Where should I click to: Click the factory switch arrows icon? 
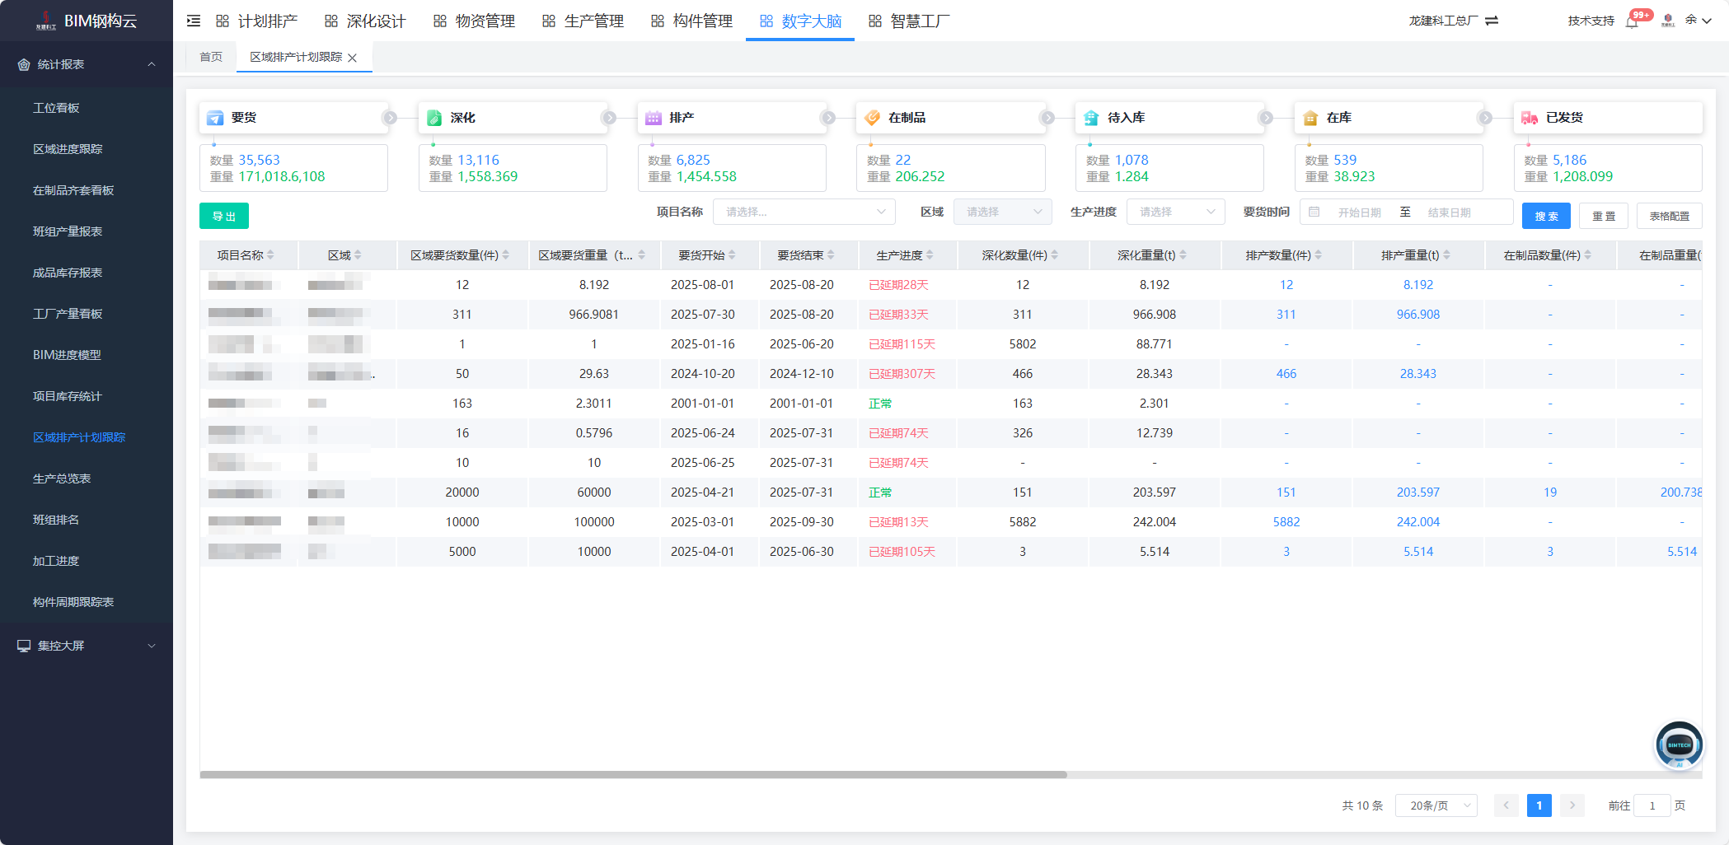pyautogui.click(x=1492, y=21)
